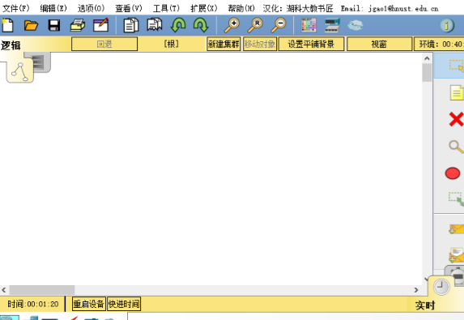Reset zoom with the R magnifier
This screenshot has height=320, width=464.
pos(255,25)
